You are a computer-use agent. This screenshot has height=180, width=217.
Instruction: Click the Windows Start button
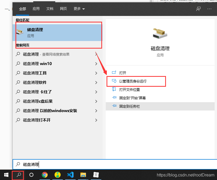[6, 175]
